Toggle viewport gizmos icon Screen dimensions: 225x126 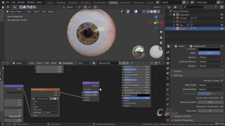point(128,12)
